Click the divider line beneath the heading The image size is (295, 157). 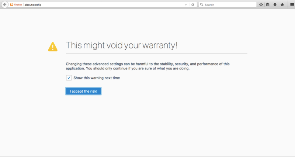(156, 54)
